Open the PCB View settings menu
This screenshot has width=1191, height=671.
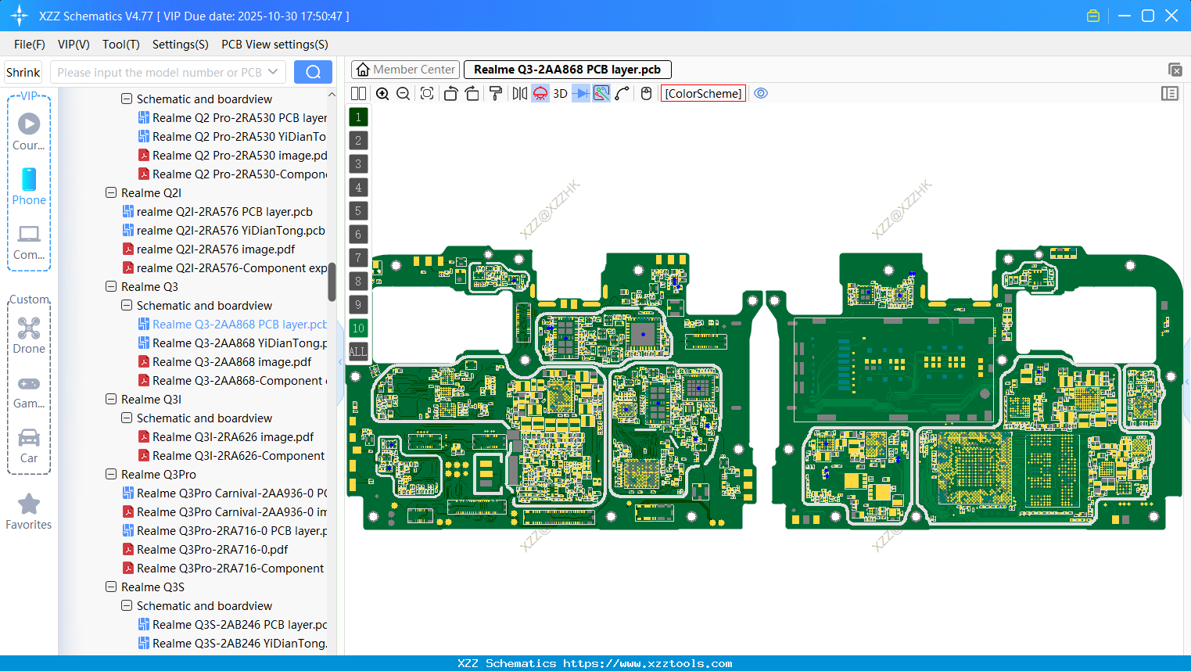coord(274,45)
